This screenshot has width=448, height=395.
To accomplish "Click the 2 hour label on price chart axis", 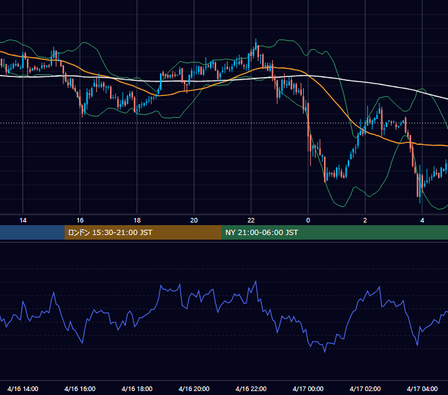I will (x=365, y=221).
